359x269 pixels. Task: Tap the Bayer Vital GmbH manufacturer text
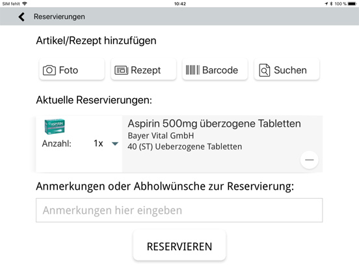tap(161, 136)
